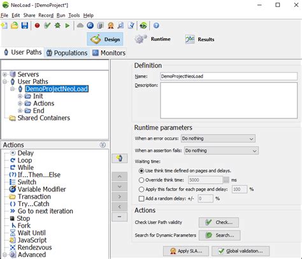302x259 pixels.
Task: Move element down with the down arrow button
Action: (x=120, y=186)
